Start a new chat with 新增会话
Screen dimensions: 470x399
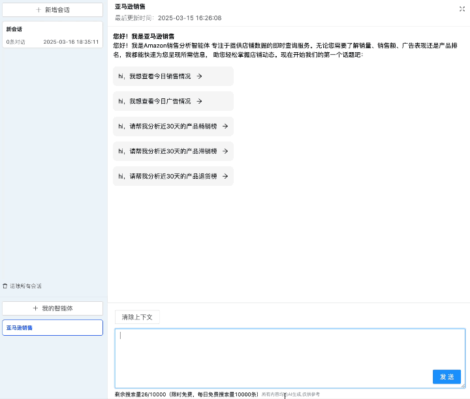tap(52, 10)
